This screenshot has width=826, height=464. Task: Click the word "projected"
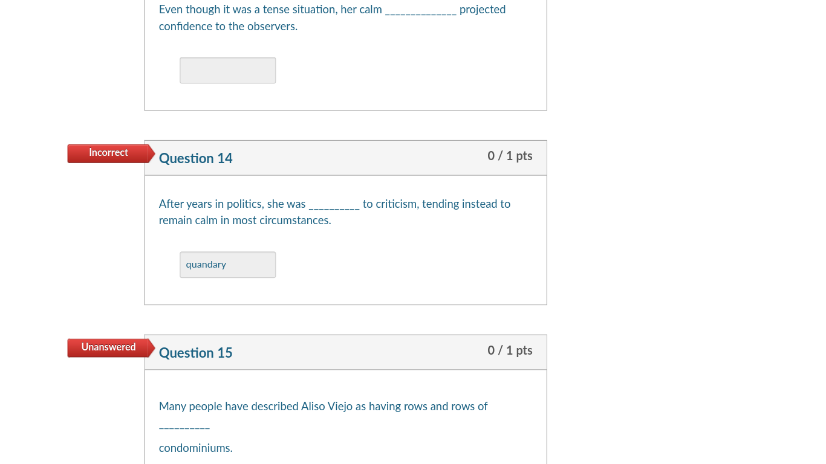(482, 10)
